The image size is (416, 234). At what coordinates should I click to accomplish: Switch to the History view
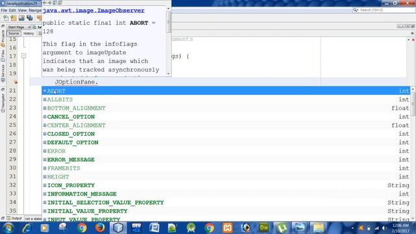point(29,33)
